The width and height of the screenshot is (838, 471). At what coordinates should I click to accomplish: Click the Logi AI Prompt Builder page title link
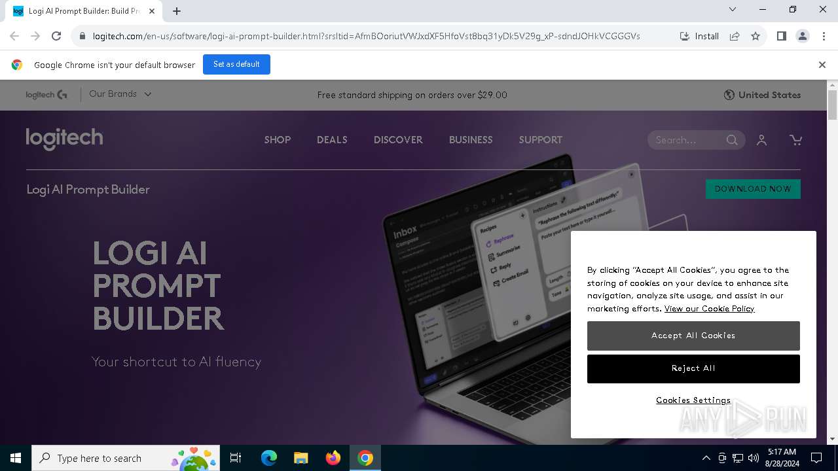tap(88, 190)
